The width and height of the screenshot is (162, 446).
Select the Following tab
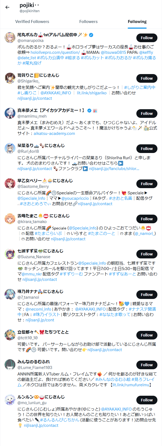point(137,22)
